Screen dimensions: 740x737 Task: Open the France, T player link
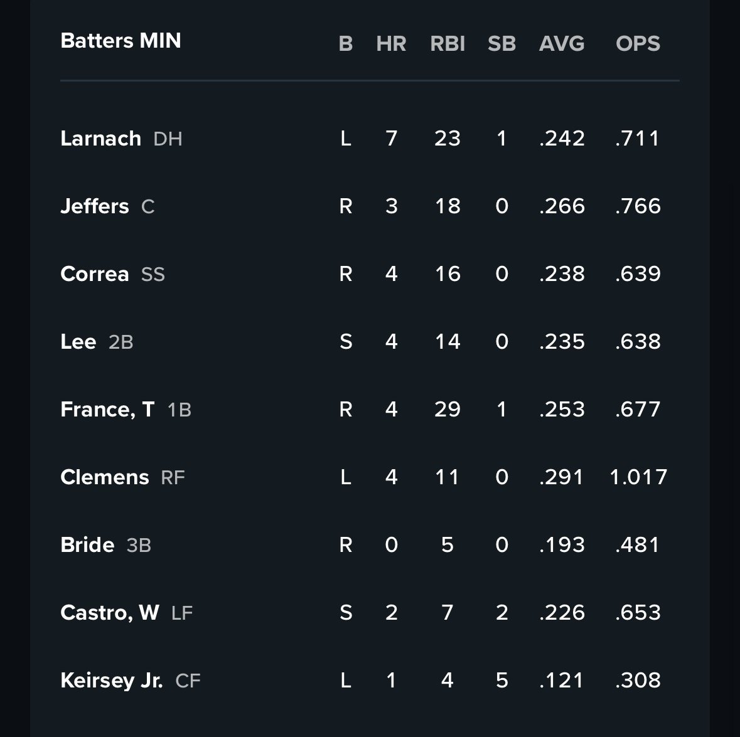point(107,409)
